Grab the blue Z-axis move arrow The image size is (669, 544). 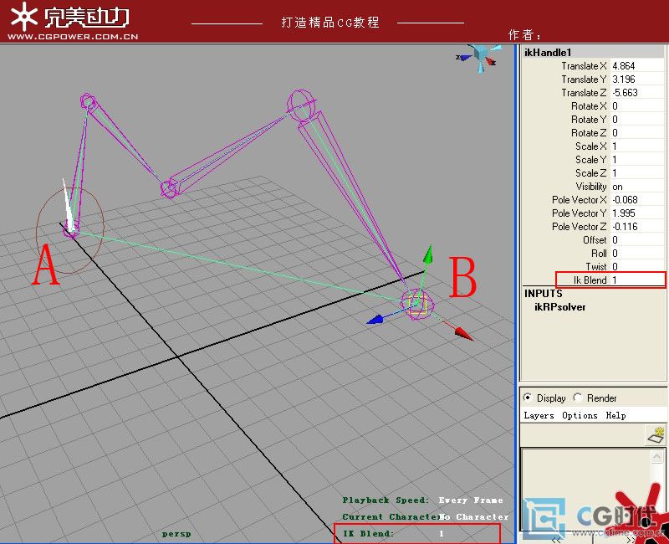pyautogui.click(x=375, y=319)
